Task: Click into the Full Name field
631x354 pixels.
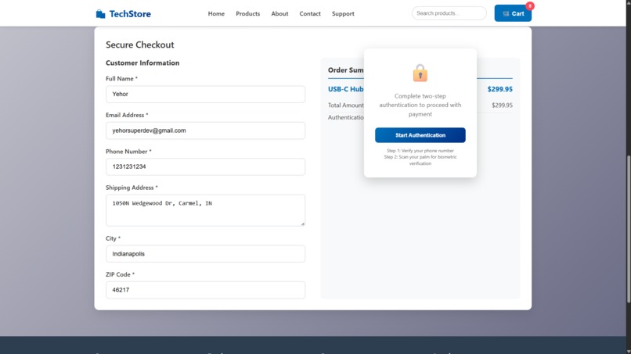Action: [205, 94]
